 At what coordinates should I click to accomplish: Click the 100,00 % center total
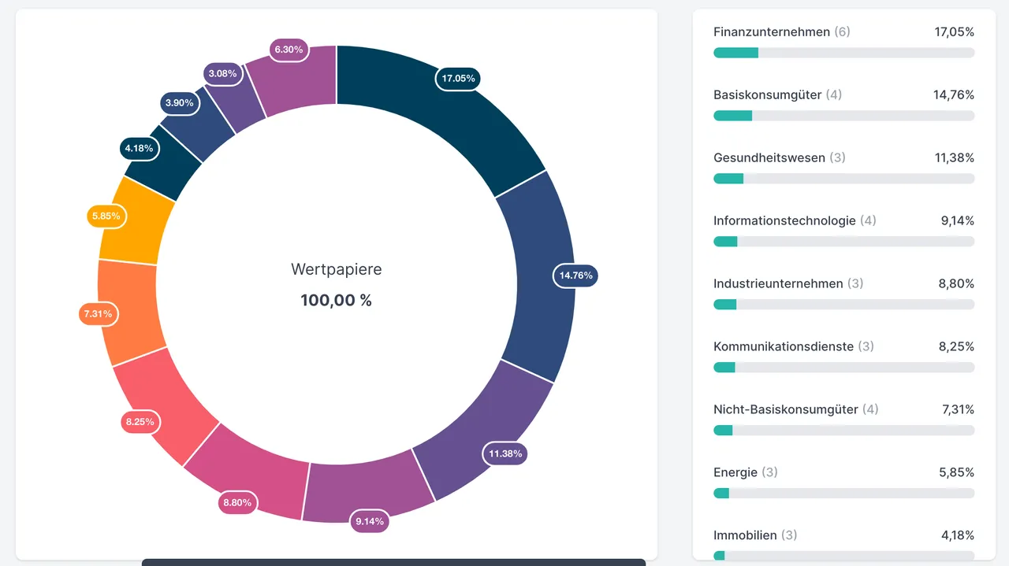336,300
